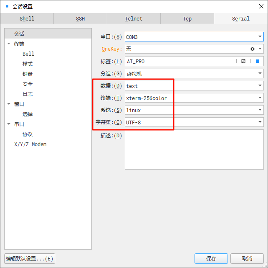268x268 pixels.
Task: Switch to the SSH tab
Action: 80,18
